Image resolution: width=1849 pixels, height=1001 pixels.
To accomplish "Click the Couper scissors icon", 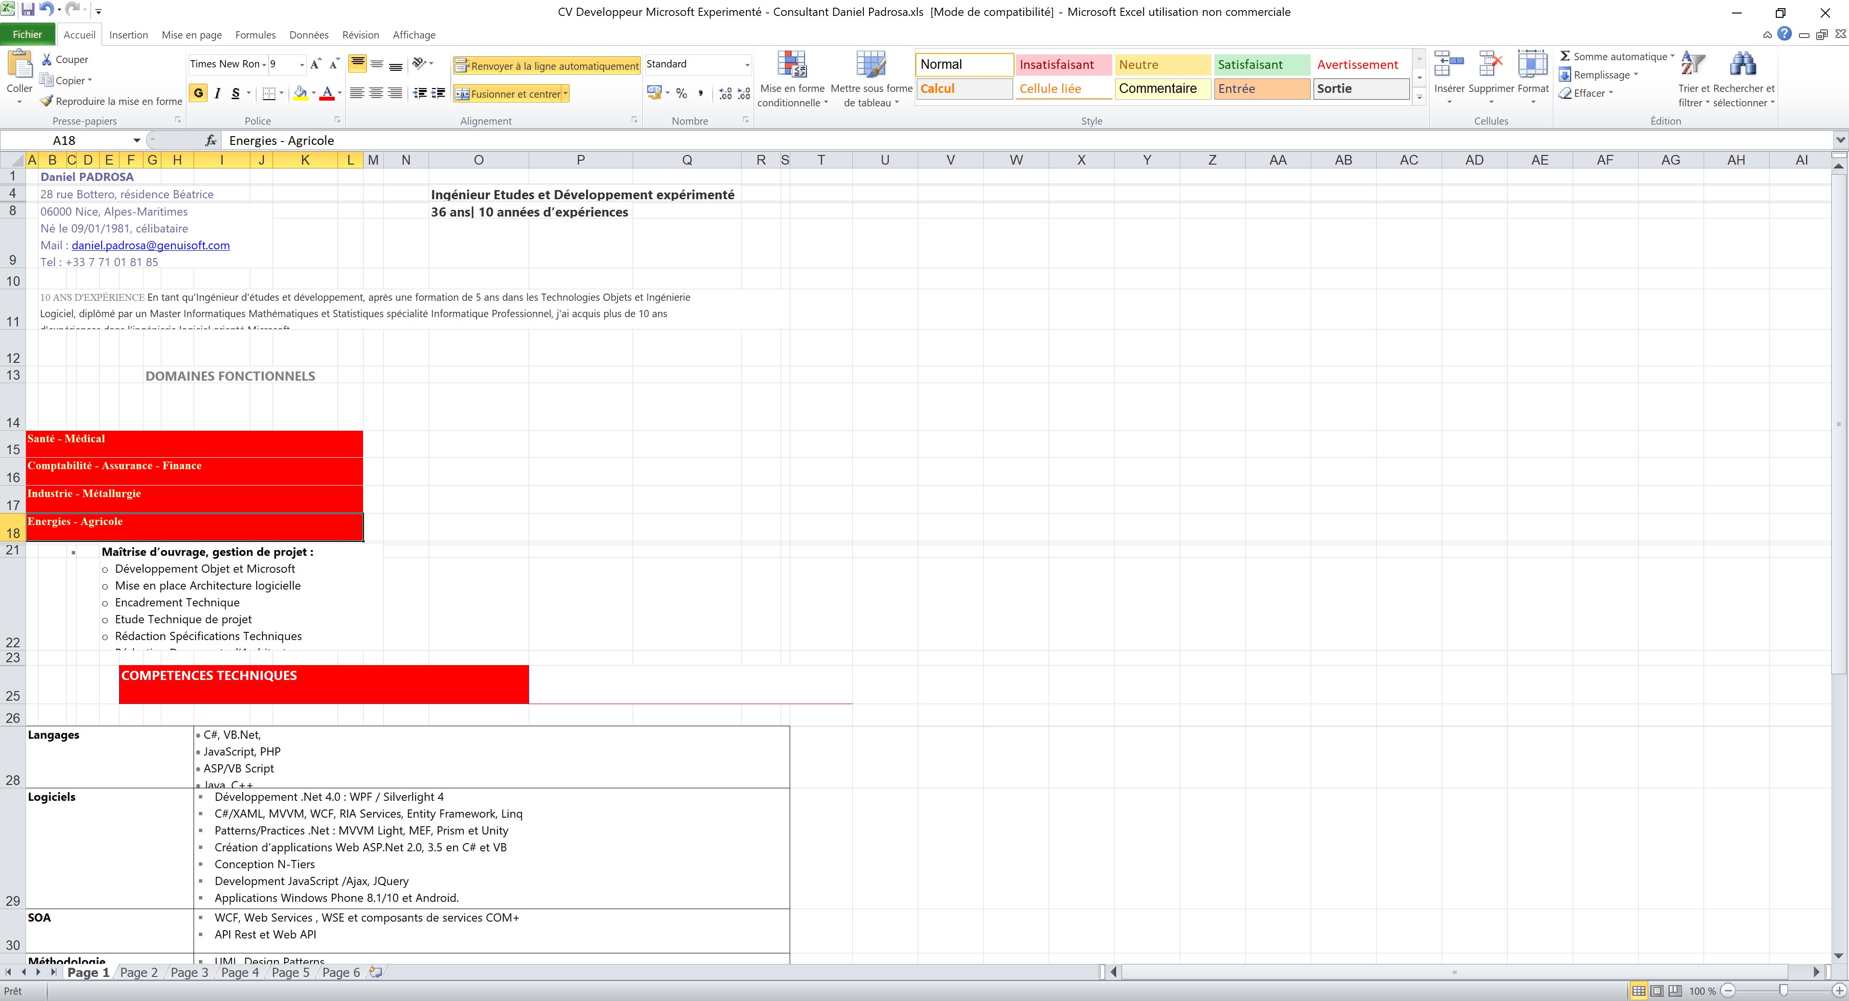I will coord(47,60).
